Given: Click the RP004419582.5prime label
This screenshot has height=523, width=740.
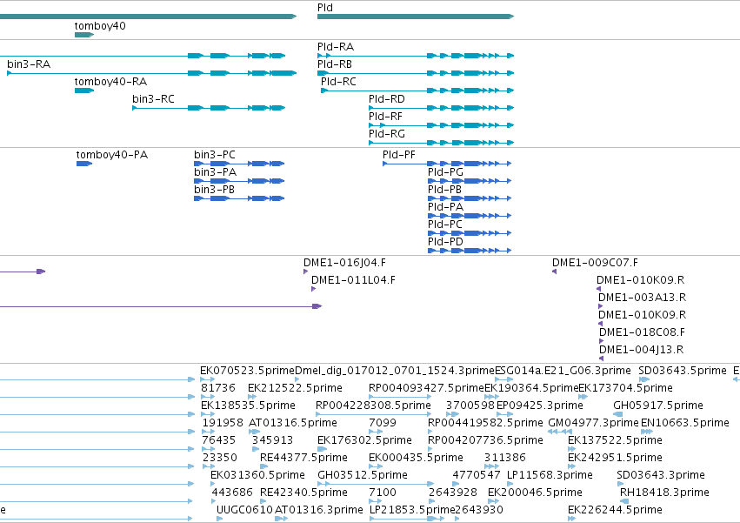Looking at the screenshot, I should click(x=485, y=423).
